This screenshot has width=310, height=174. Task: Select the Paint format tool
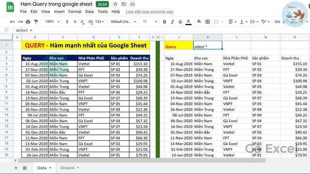click(36, 22)
